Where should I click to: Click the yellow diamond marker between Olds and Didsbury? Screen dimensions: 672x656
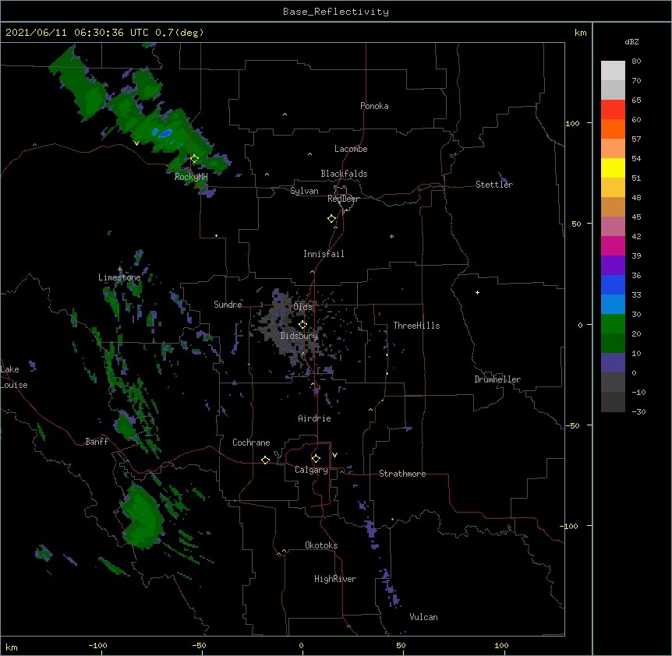pyautogui.click(x=302, y=325)
